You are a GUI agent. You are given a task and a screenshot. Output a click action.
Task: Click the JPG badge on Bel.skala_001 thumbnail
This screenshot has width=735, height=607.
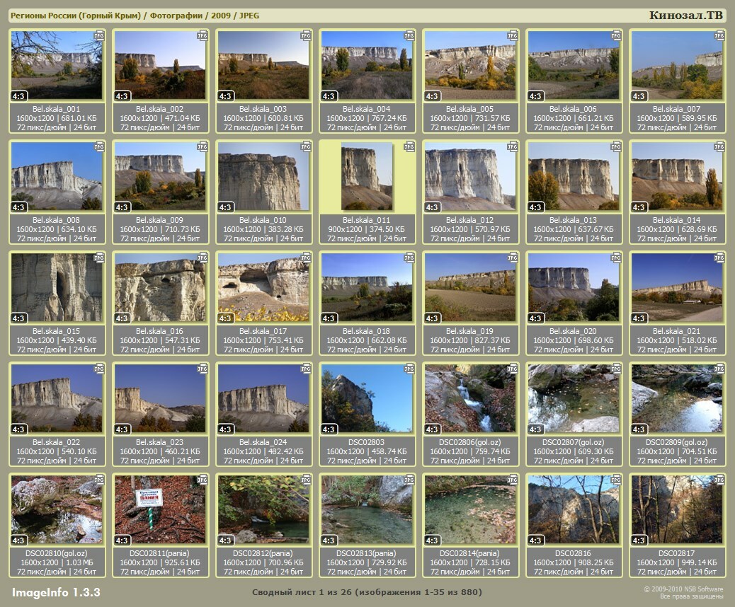99,35
